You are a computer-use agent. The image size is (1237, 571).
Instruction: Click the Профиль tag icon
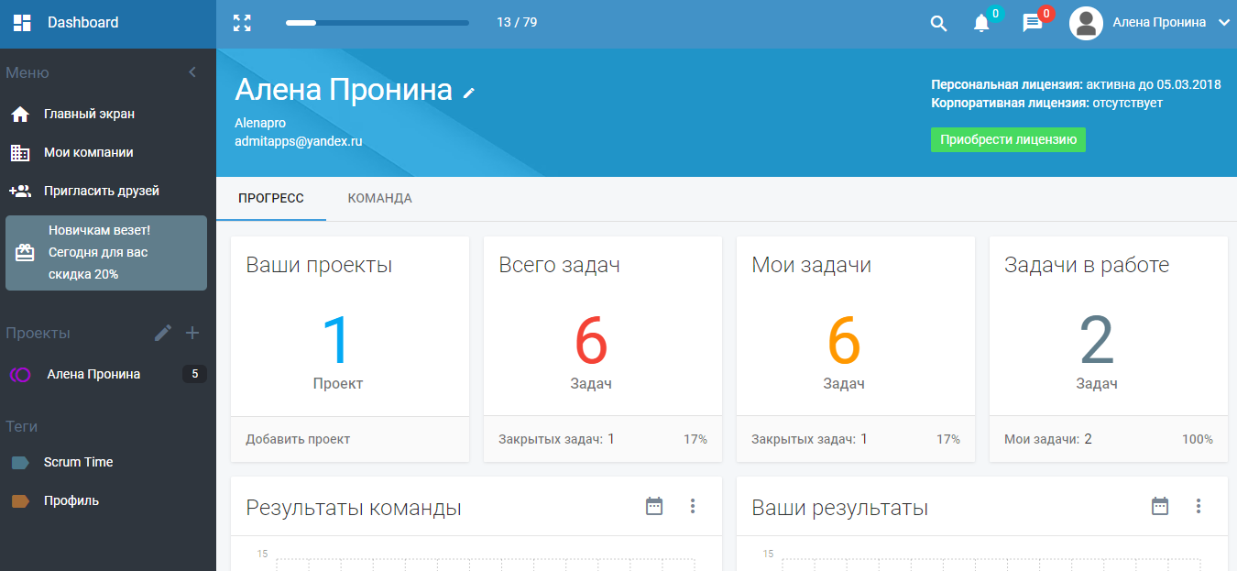[x=20, y=501]
